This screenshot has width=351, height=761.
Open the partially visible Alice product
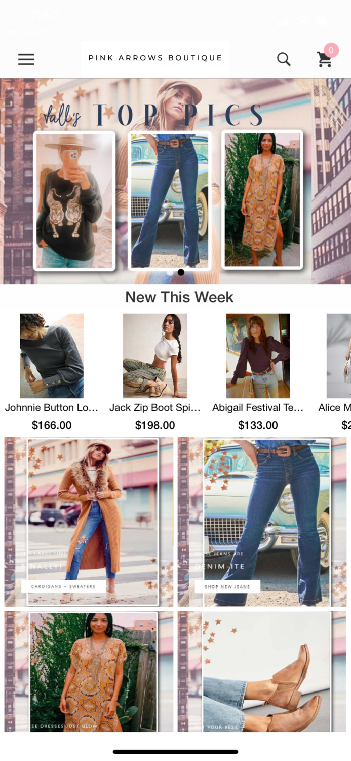click(338, 356)
